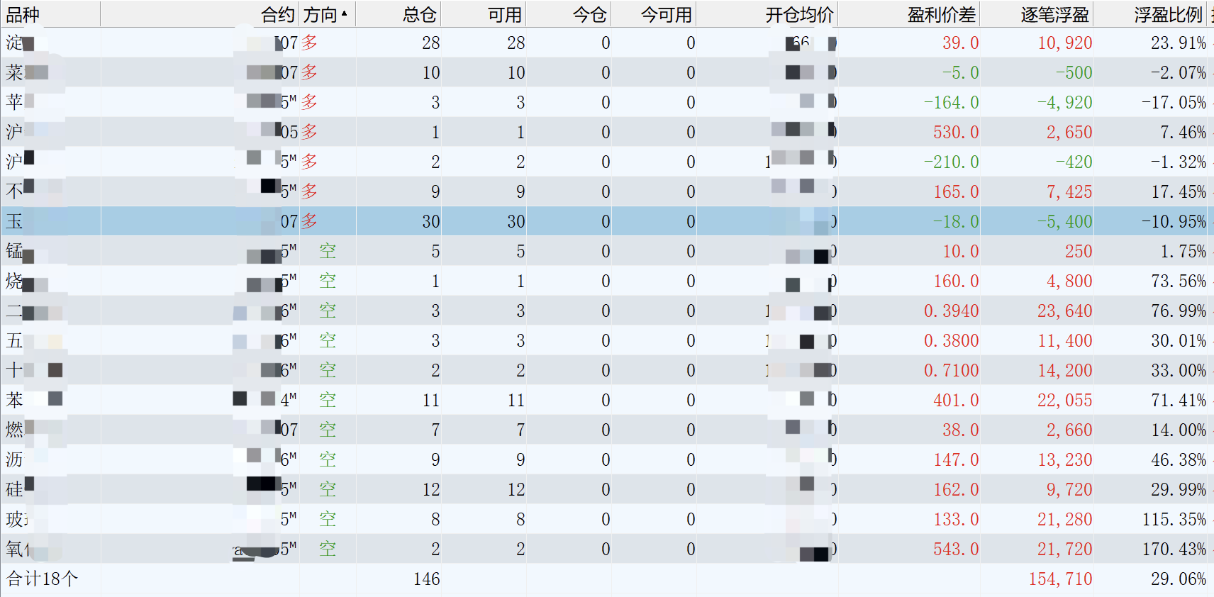Click the 浮盈比例 column header

click(1168, 14)
